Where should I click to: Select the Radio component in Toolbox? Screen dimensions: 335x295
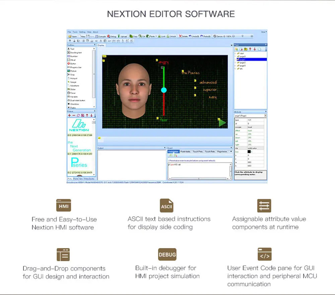pyautogui.click(x=72, y=107)
